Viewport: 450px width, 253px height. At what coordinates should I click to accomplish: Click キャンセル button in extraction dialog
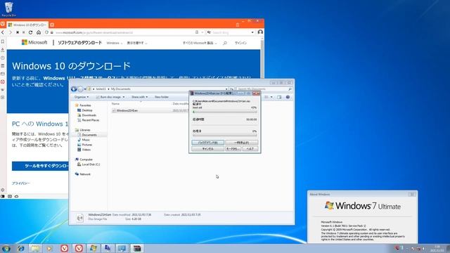(x=207, y=149)
